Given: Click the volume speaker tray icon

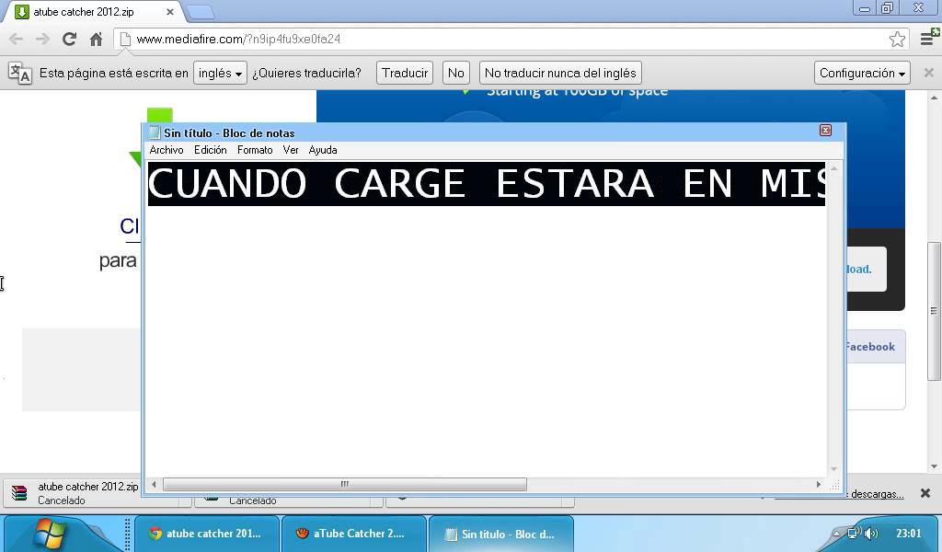Looking at the screenshot, I should [x=871, y=534].
